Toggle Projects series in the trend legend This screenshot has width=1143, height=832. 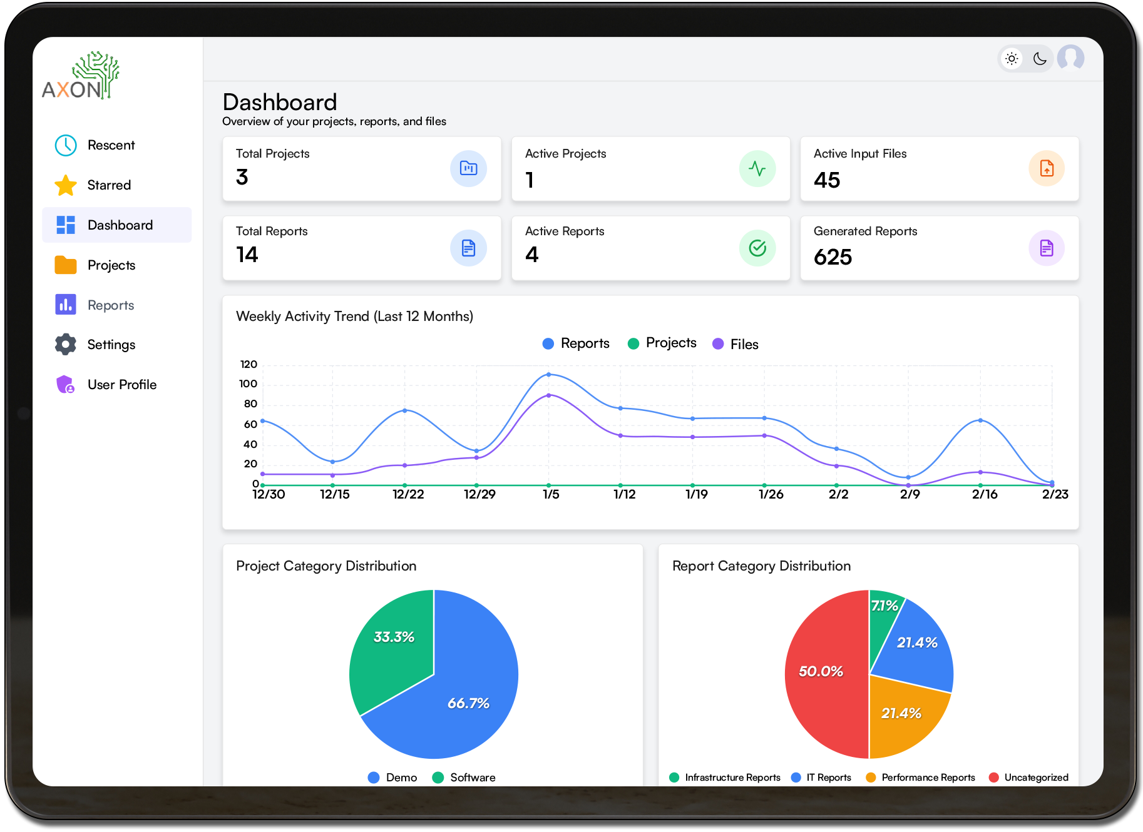662,343
